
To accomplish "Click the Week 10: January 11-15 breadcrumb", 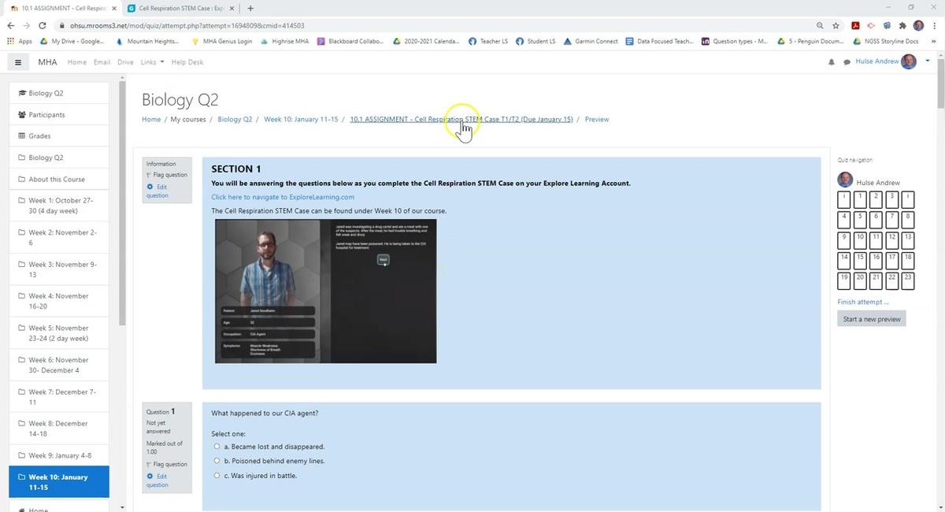I will coord(301,119).
